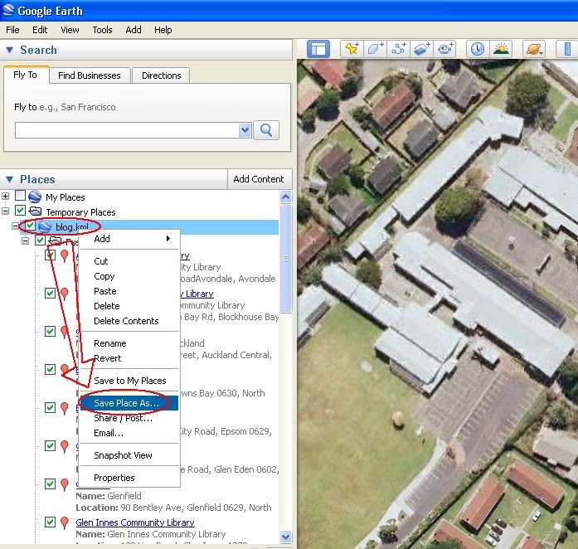Expand the My Places tree node

(x=5, y=196)
